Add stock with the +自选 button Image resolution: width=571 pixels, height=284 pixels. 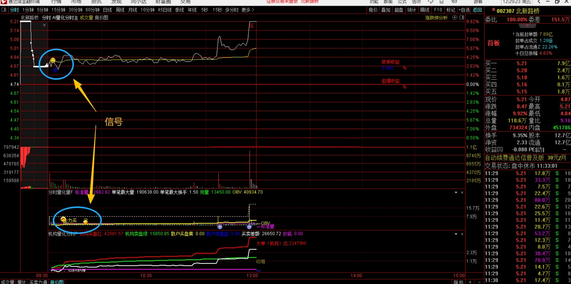coord(464,10)
